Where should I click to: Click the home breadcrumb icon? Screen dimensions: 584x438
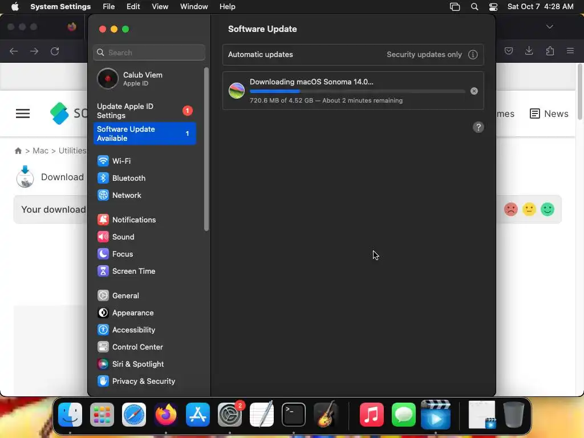click(18, 151)
